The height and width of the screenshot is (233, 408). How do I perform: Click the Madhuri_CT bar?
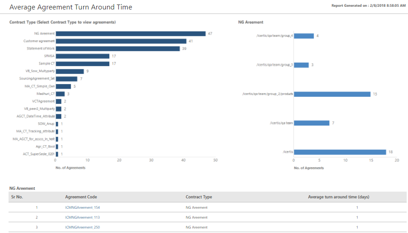point(60,94)
